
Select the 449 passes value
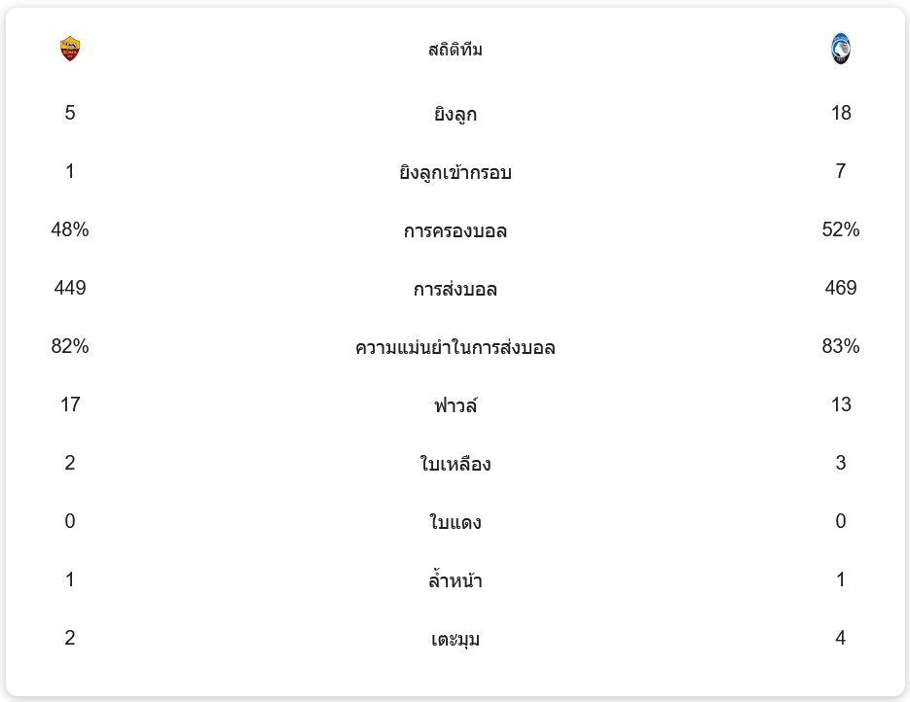(x=70, y=288)
